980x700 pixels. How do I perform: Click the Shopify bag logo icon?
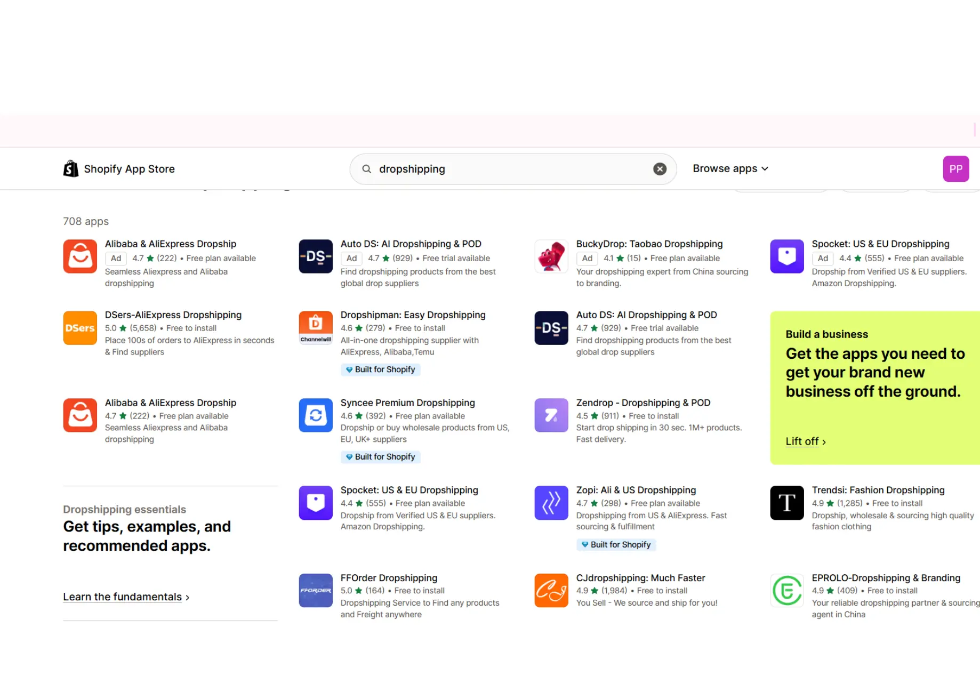click(71, 168)
